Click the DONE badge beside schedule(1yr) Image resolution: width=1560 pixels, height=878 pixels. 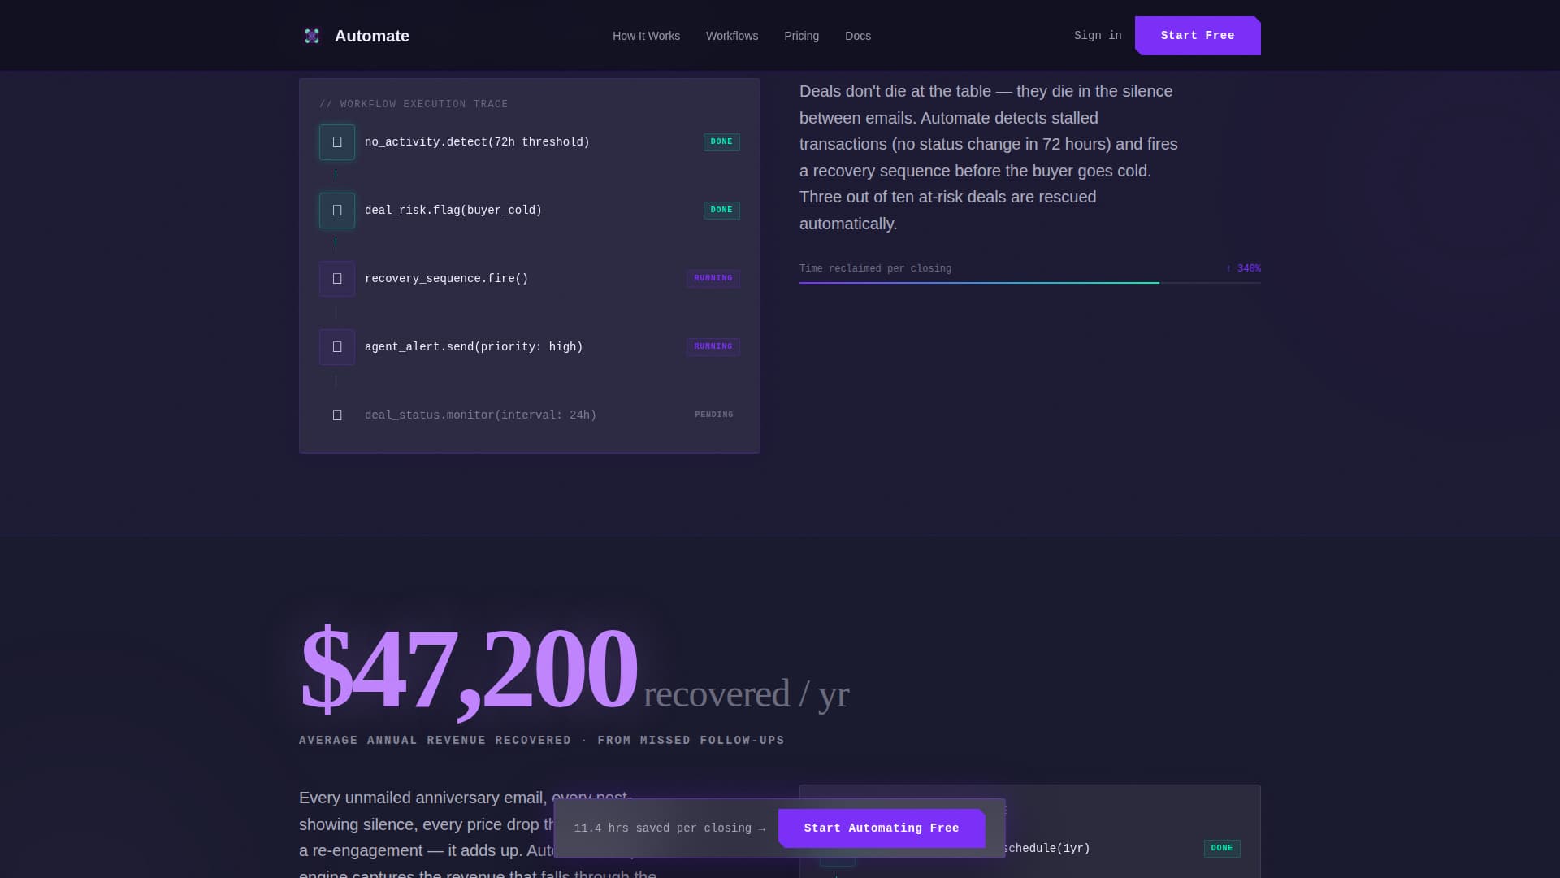coord(1222,849)
